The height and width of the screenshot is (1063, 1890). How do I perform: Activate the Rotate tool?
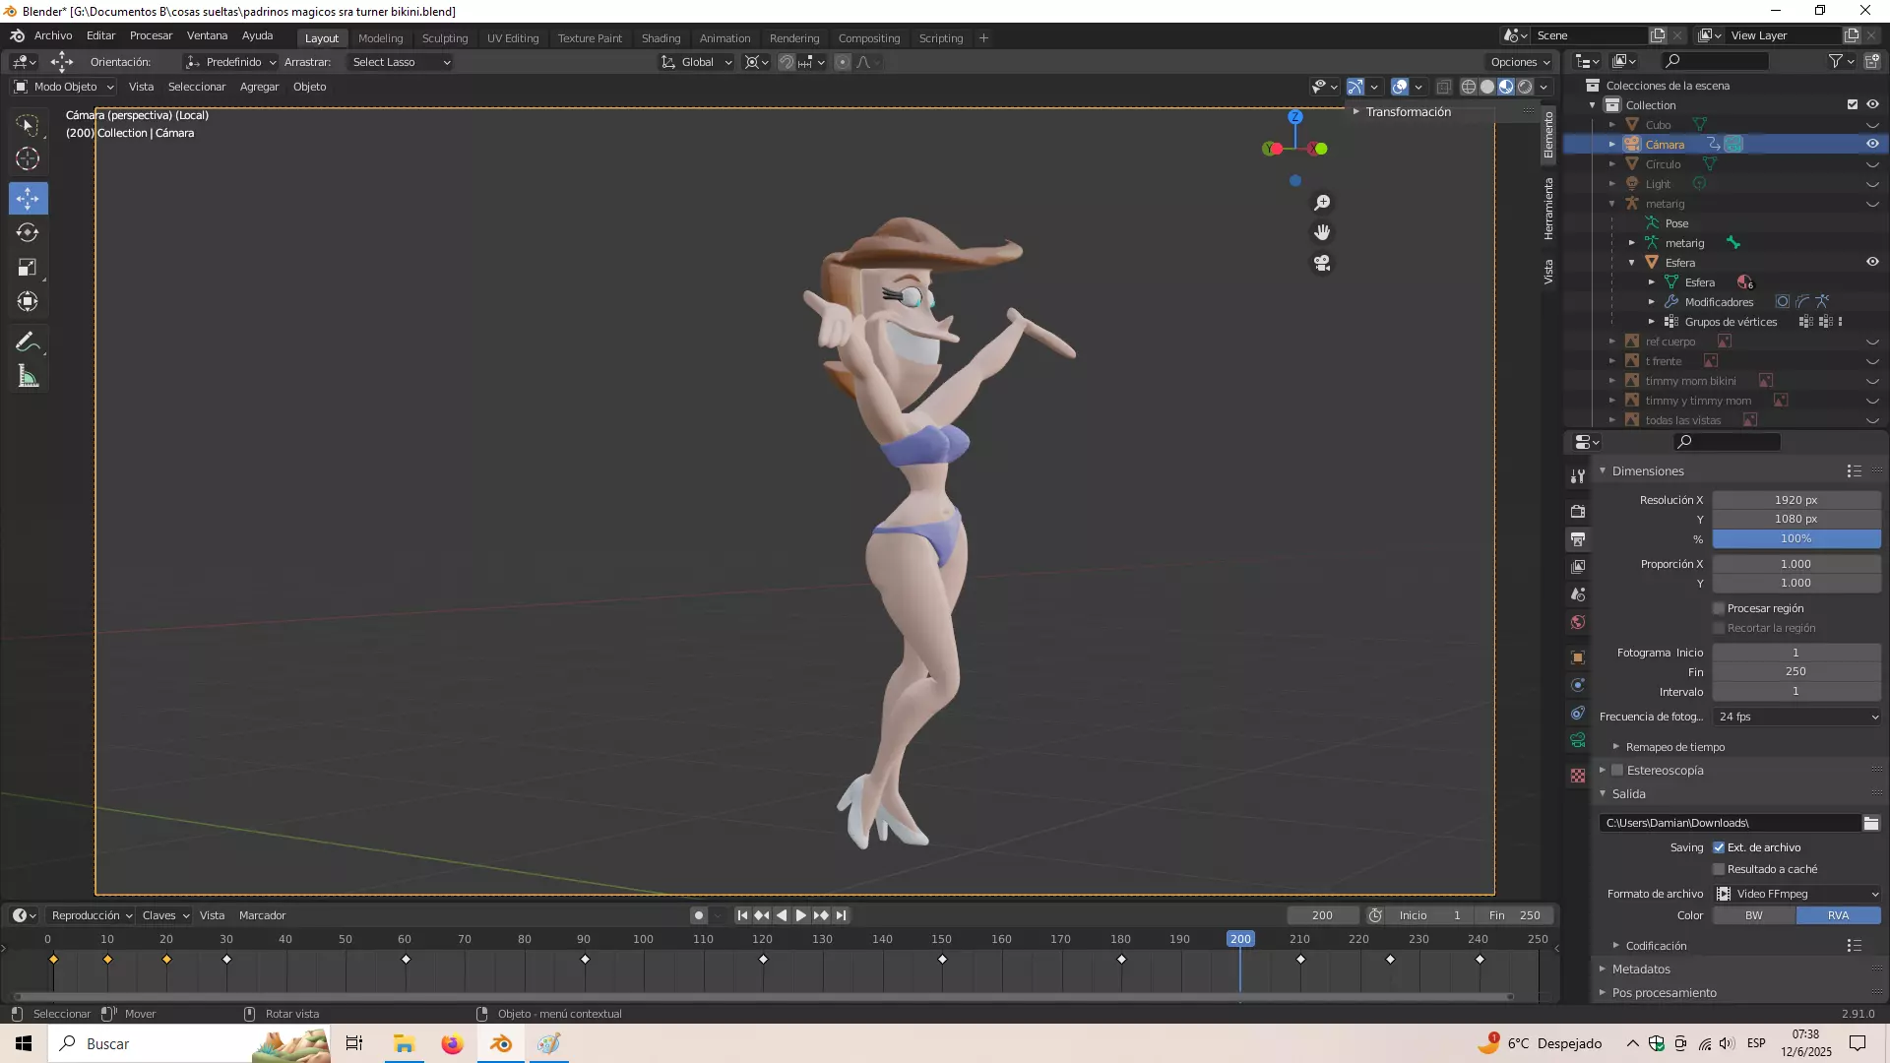[28, 233]
